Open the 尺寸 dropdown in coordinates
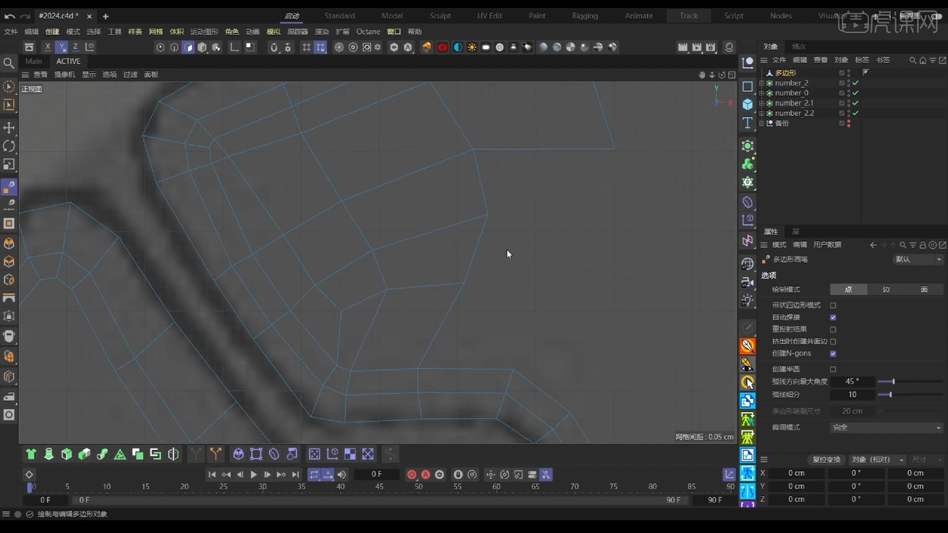Screen dimensions: 948x533 tap(927, 459)
